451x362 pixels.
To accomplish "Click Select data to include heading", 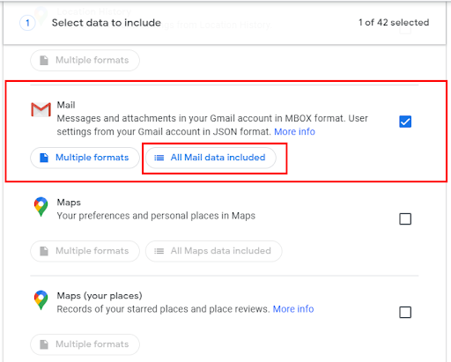I will (x=107, y=23).
